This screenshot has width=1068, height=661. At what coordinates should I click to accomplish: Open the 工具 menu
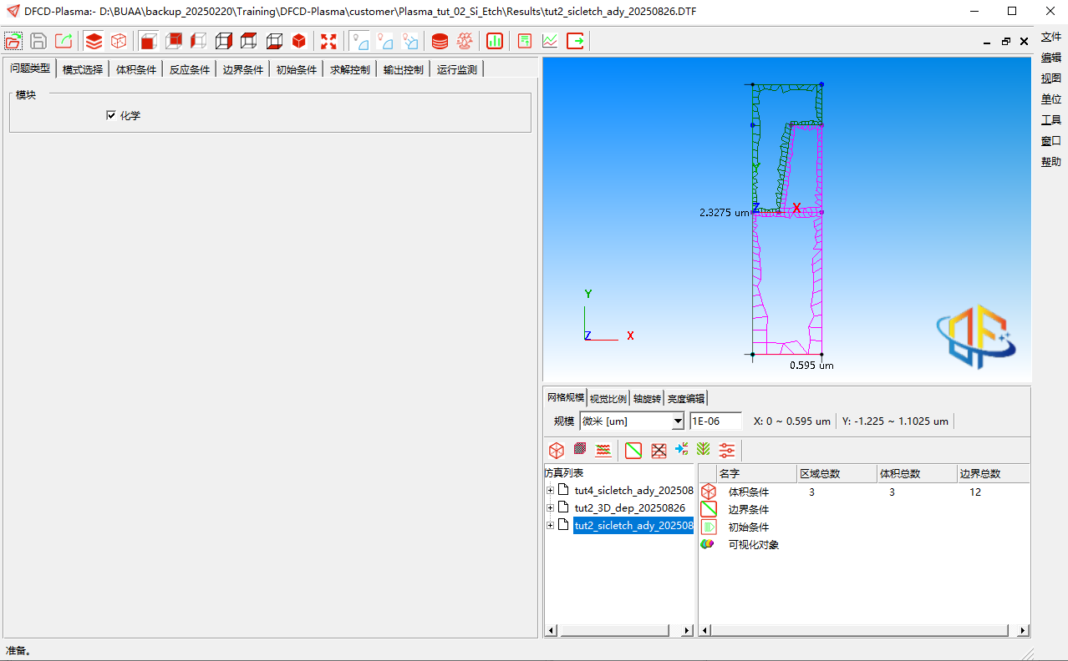coord(1050,120)
